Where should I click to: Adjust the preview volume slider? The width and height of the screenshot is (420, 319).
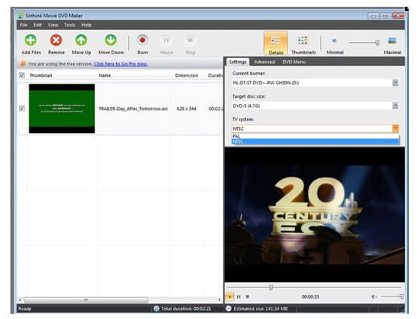click(401, 296)
